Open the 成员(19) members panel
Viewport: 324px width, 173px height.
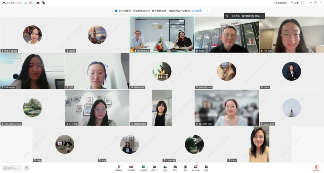point(154,168)
